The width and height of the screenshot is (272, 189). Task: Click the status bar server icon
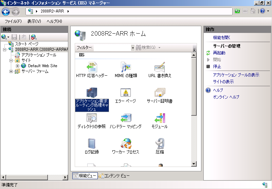pyautogui.click(x=265, y=185)
